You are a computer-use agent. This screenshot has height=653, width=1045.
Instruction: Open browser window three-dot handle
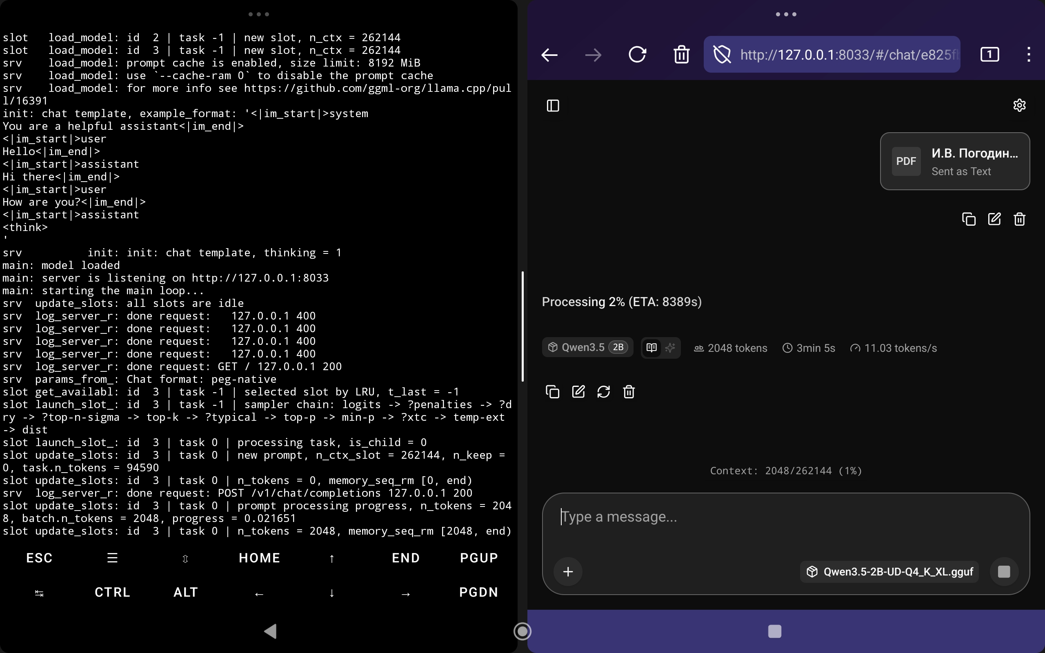pos(786,14)
